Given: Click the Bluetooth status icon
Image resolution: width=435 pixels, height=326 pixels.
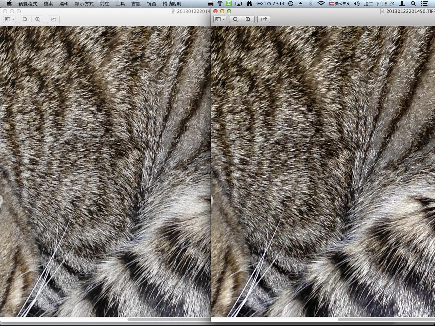Looking at the screenshot, I should click(311, 3).
